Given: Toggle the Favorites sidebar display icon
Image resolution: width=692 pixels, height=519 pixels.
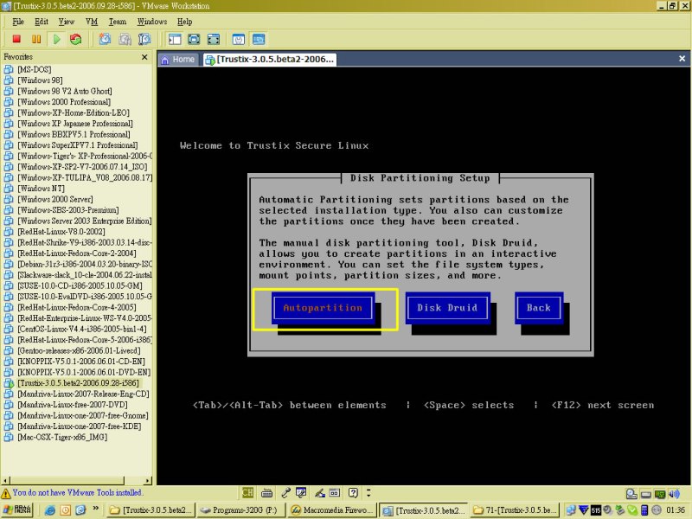Looking at the screenshot, I should (x=175, y=39).
